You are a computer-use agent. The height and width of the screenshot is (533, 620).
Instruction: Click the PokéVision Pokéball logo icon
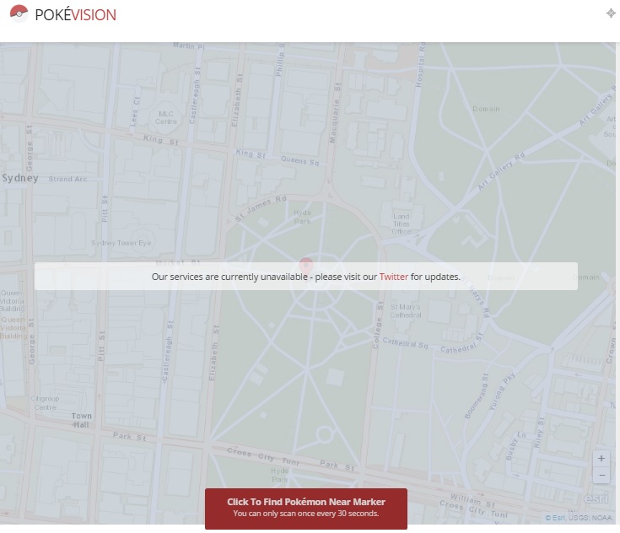[x=19, y=13]
